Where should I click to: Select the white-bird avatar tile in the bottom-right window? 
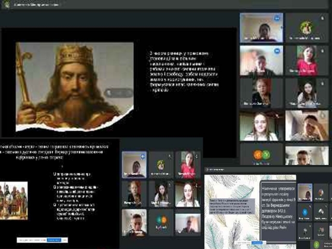(321, 212)
